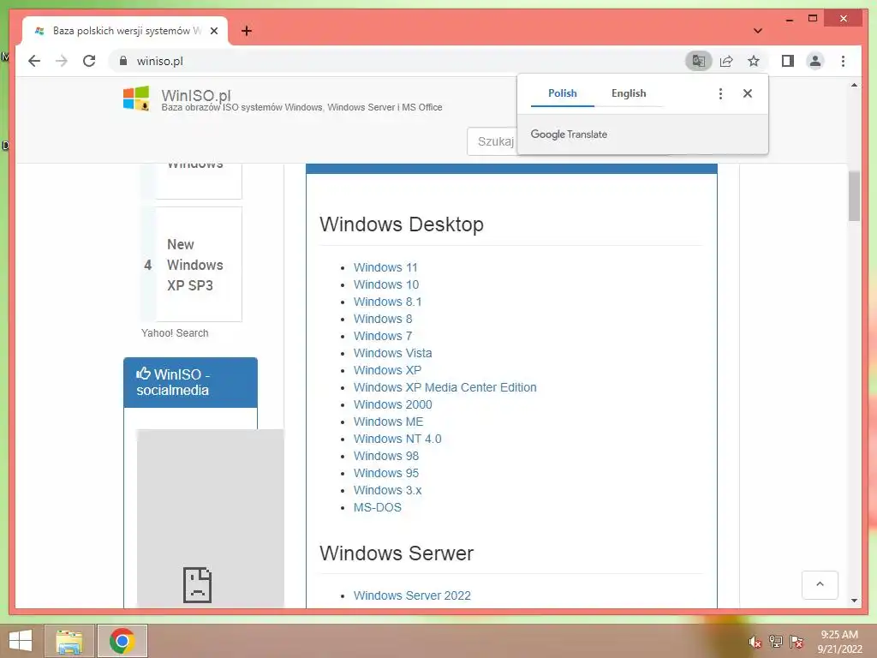
Task: Open a new browser tab
Action: 247,31
